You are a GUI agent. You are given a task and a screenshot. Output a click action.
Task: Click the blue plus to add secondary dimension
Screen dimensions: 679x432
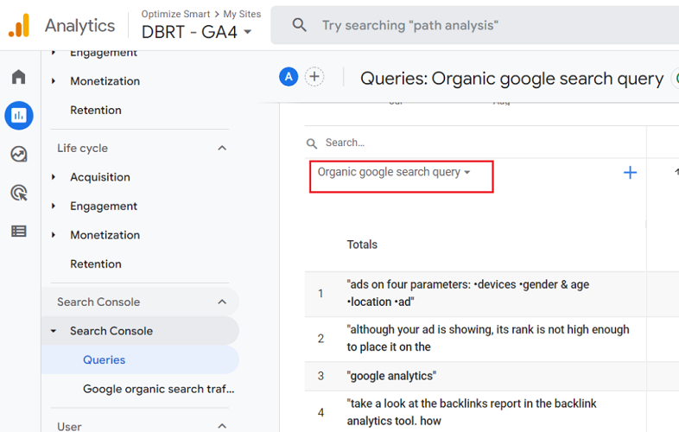630,173
